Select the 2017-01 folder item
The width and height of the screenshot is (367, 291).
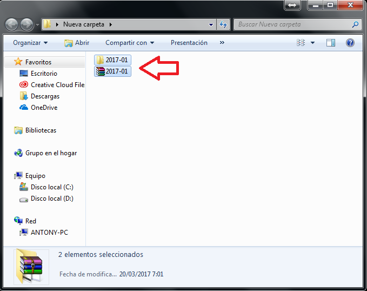click(x=112, y=60)
